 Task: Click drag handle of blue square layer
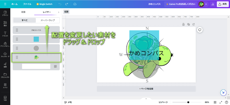[17, 39]
